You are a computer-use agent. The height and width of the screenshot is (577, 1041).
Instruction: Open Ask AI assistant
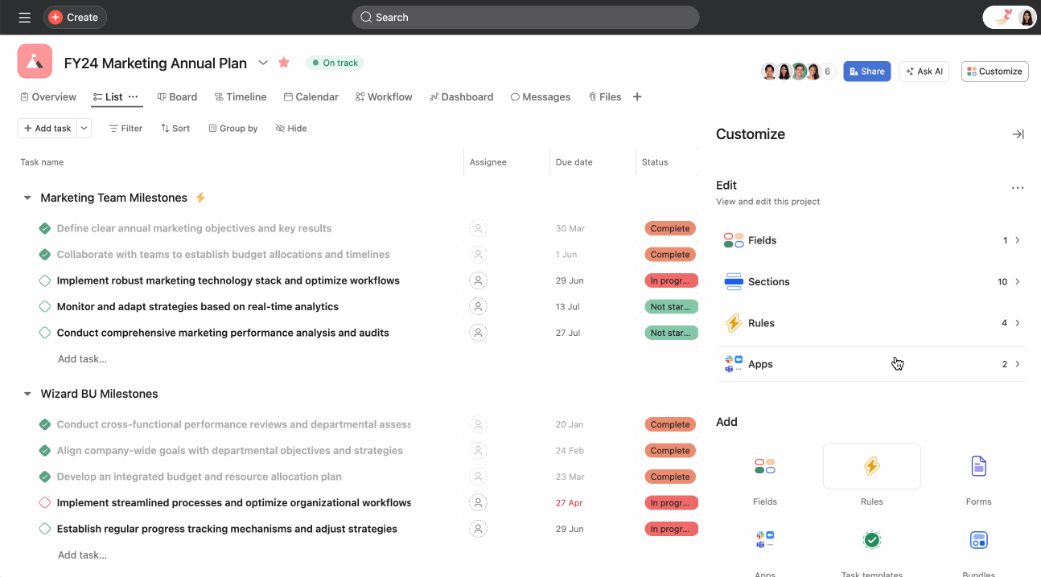(924, 72)
